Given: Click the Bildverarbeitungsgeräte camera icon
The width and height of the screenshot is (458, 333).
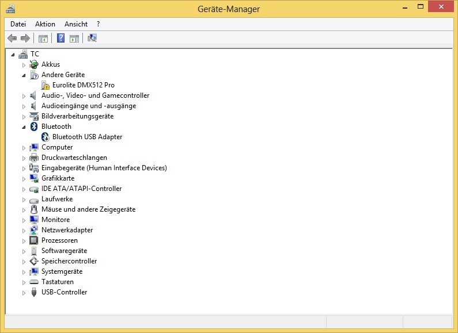Looking at the screenshot, I should point(34,116).
